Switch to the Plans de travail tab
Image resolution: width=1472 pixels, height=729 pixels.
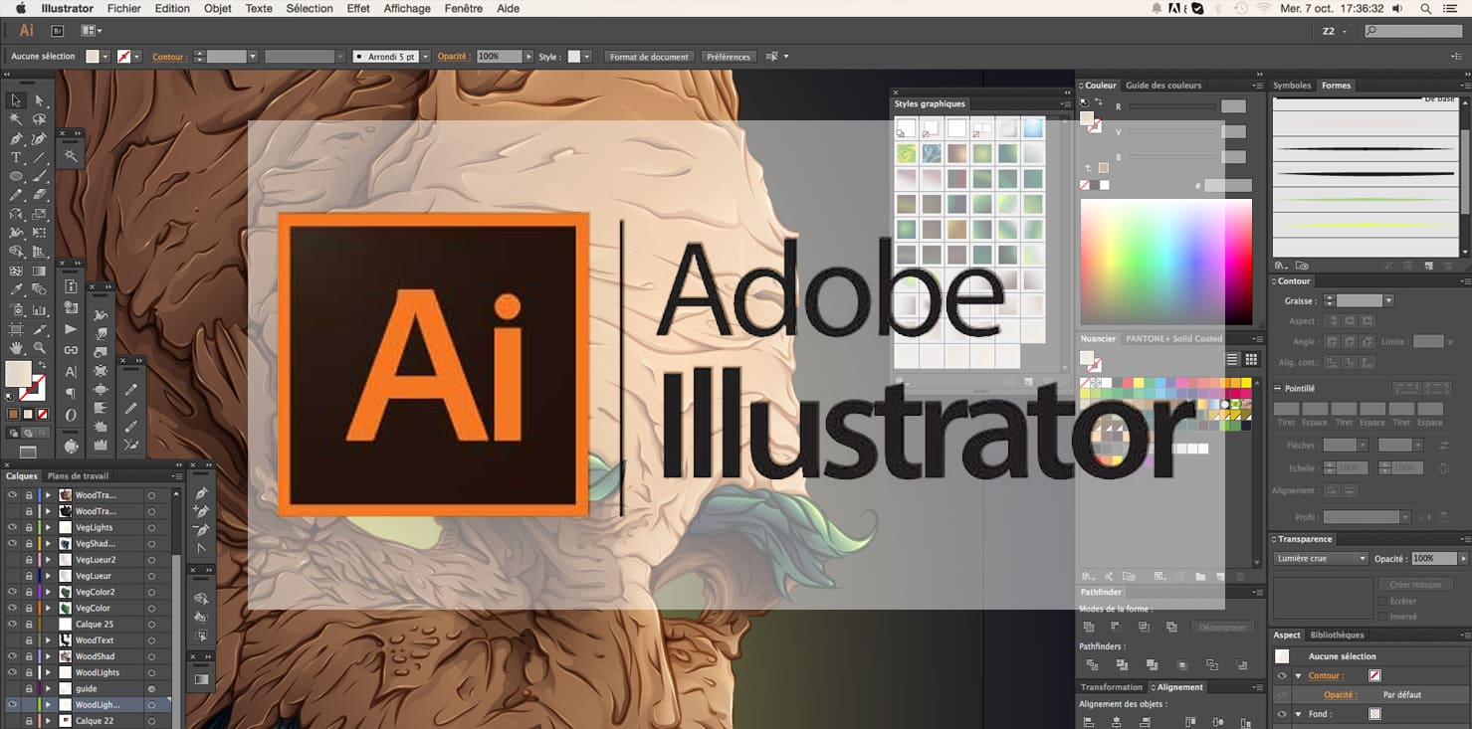point(78,476)
